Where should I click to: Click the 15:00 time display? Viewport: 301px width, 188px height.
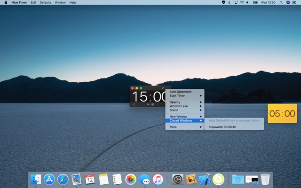point(150,96)
